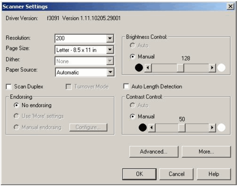Click the brightness slider right arrow
The image size is (239, 187).
click(212, 68)
